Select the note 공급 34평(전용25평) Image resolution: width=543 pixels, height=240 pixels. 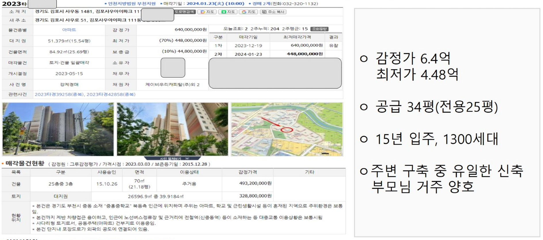click(436, 107)
